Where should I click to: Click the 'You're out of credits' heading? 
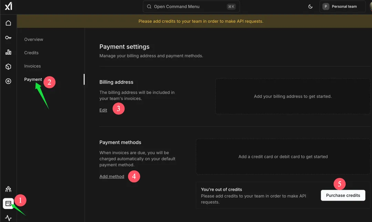coord(221,190)
